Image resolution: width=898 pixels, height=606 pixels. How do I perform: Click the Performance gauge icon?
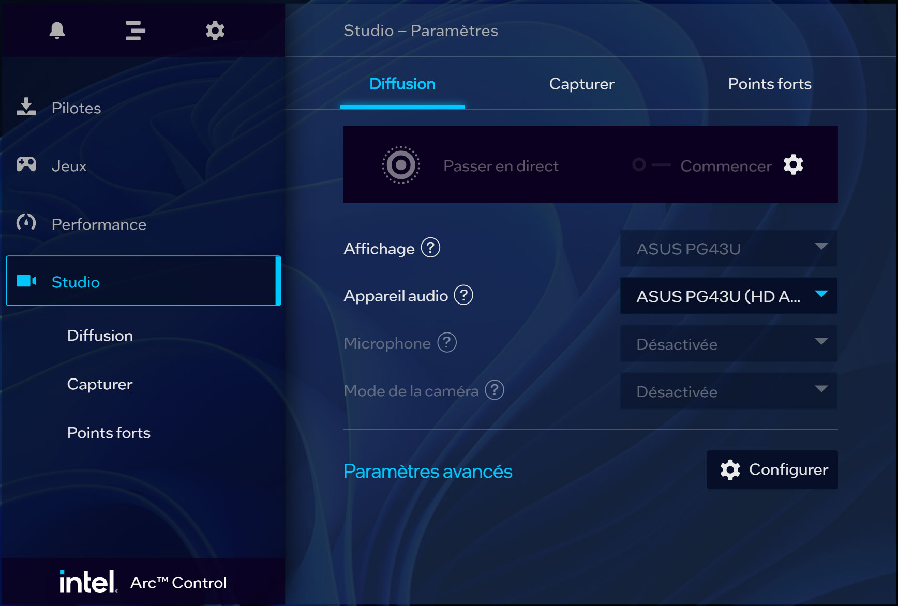26,223
